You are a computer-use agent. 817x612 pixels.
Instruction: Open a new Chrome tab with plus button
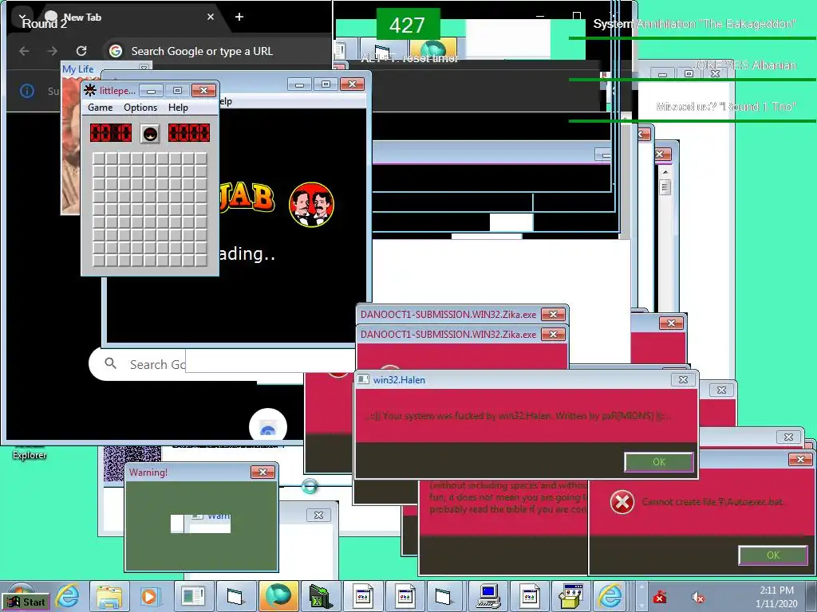click(239, 17)
